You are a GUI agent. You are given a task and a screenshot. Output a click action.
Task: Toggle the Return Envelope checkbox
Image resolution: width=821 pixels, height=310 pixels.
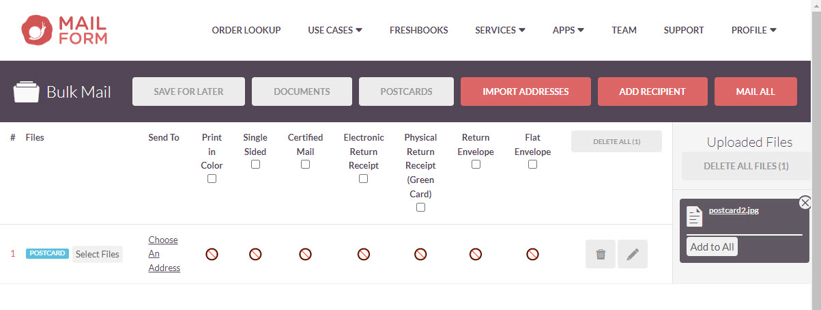pos(476,165)
